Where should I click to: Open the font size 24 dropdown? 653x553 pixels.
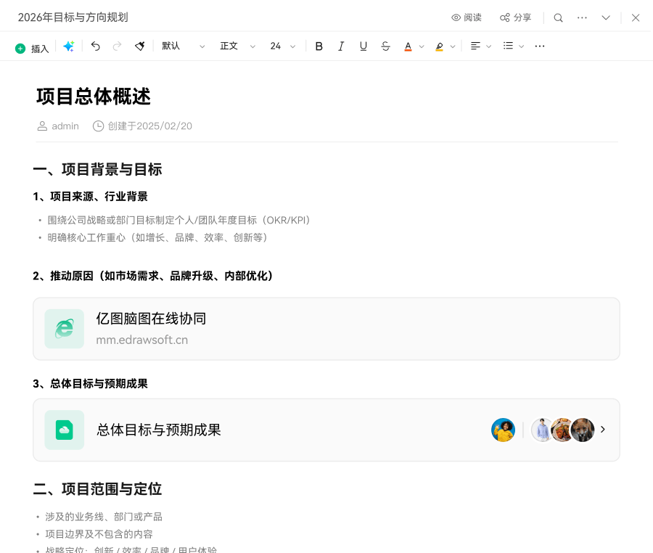(282, 46)
